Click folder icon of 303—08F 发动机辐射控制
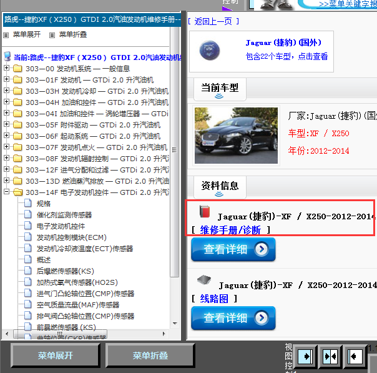This screenshot has height=373, width=377. (x=17, y=158)
